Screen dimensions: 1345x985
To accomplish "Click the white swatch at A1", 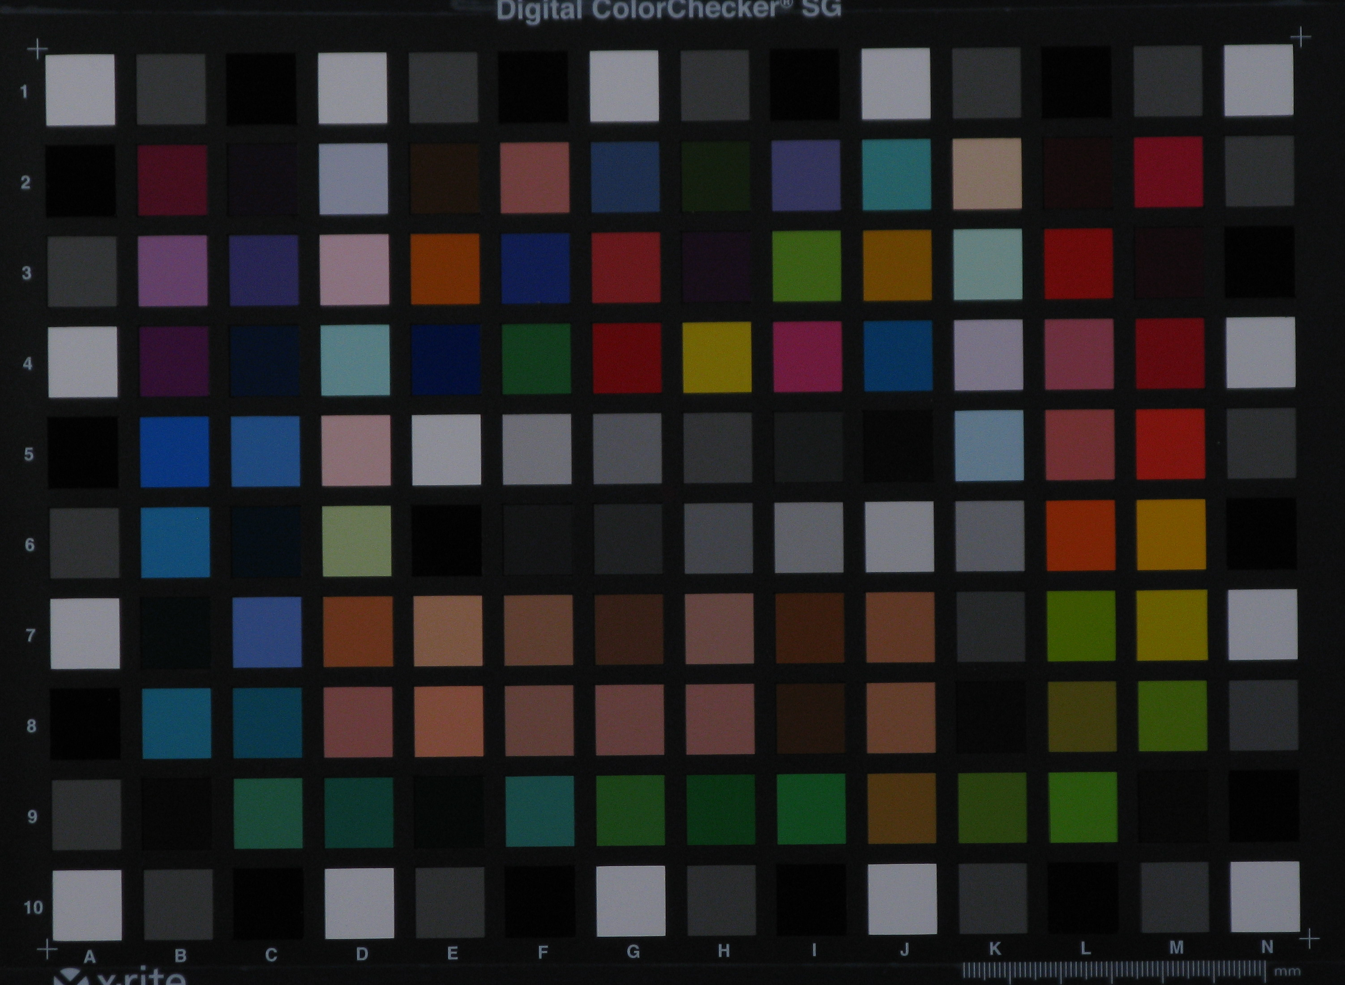I will [80, 90].
